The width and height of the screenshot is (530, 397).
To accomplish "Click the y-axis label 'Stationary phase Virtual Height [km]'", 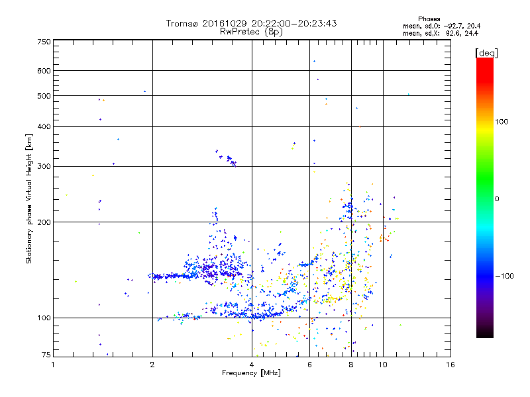I will [28, 198].
